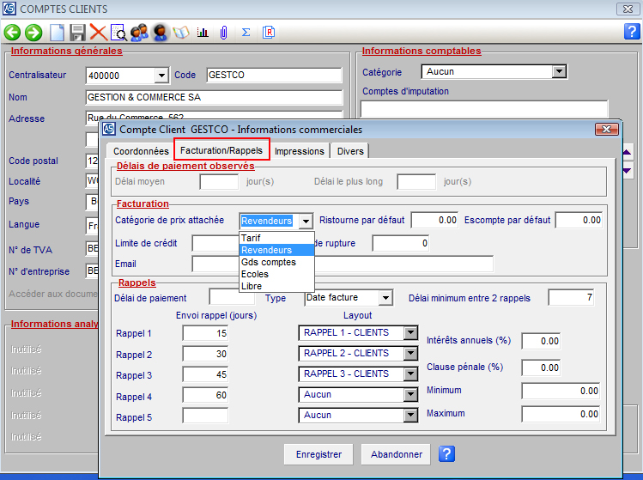Click the bar chart statistics icon
This screenshot has width=643, height=480.
(x=203, y=33)
